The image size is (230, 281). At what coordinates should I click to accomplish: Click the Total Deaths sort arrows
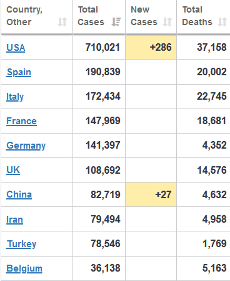pyautogui.click(x=222, y=22)
